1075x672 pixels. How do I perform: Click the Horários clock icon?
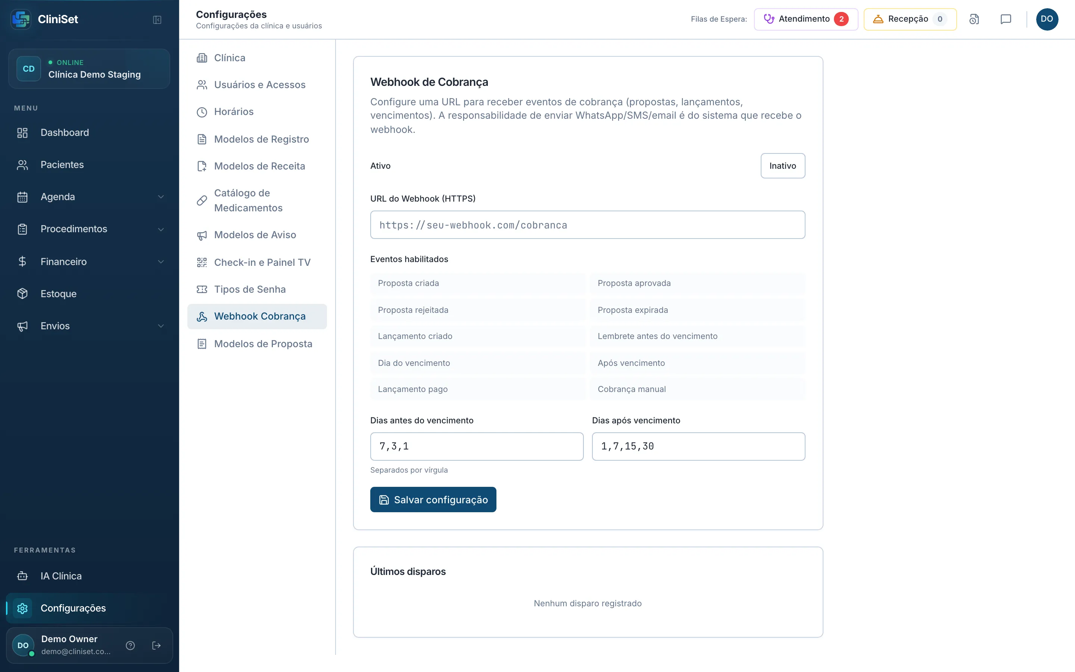coord(202,112)
